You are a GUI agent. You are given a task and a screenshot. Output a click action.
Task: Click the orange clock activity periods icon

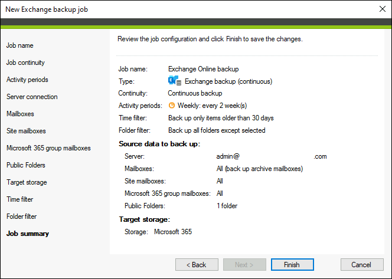[x=171, y=106]
